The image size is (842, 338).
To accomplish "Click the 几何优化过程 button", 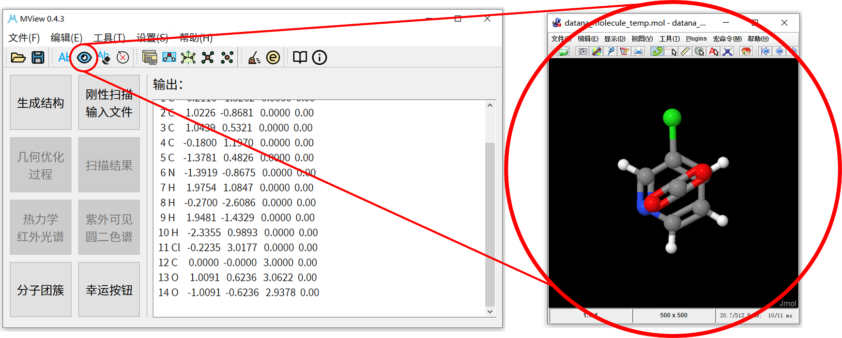I will (41, 165).
